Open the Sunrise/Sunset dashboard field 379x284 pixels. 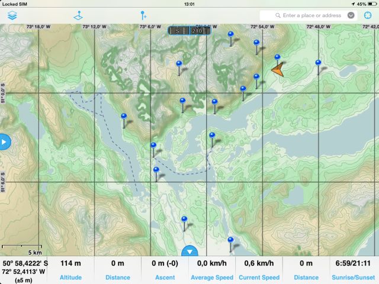[354, 270]
